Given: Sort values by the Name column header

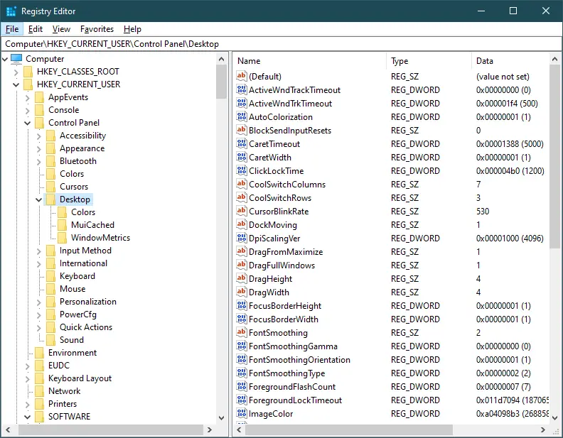Looking at the screenshot, I should (310, 61).
